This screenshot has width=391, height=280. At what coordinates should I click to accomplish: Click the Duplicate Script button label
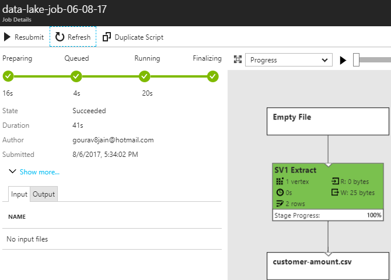pos(139,37)
